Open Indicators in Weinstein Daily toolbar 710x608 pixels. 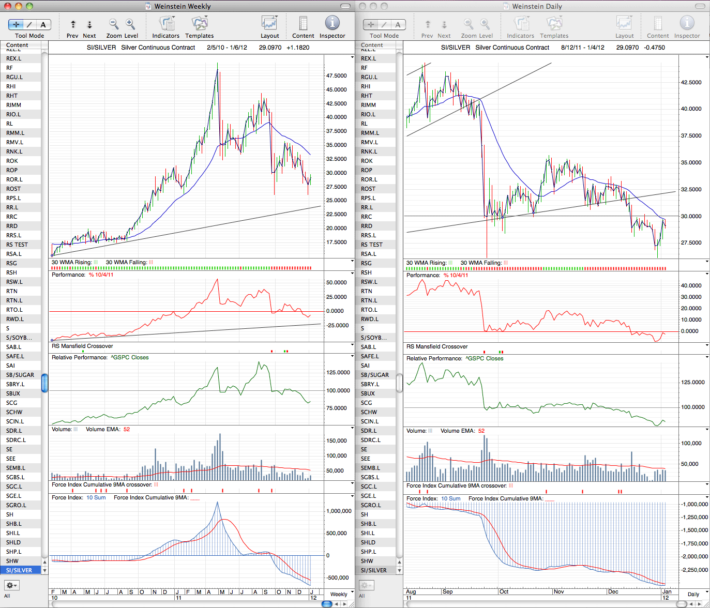(521, 27)
